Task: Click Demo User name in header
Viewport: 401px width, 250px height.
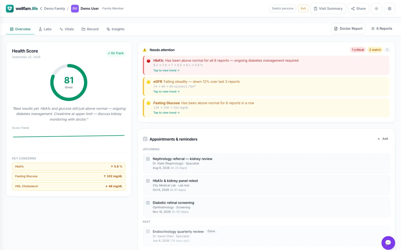Action: coord(90,9)
